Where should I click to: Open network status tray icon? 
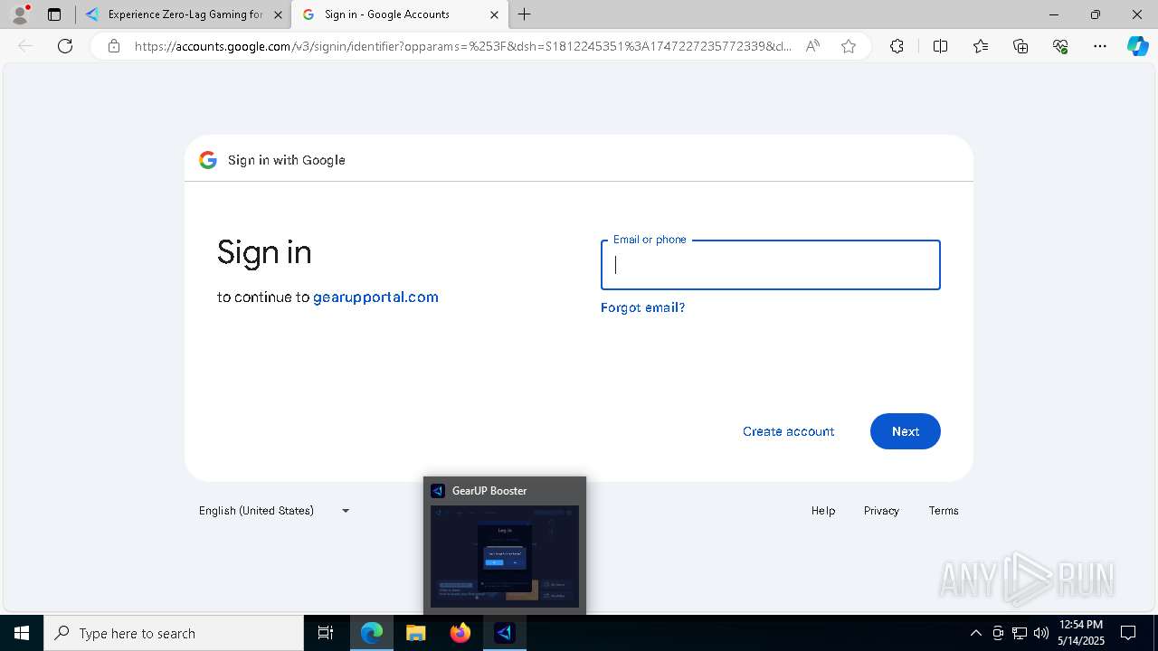(1020, 633)
